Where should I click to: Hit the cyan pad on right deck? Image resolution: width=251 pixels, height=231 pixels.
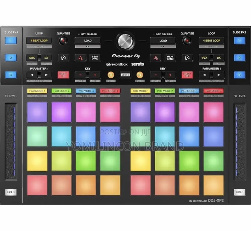pos(165,136)
